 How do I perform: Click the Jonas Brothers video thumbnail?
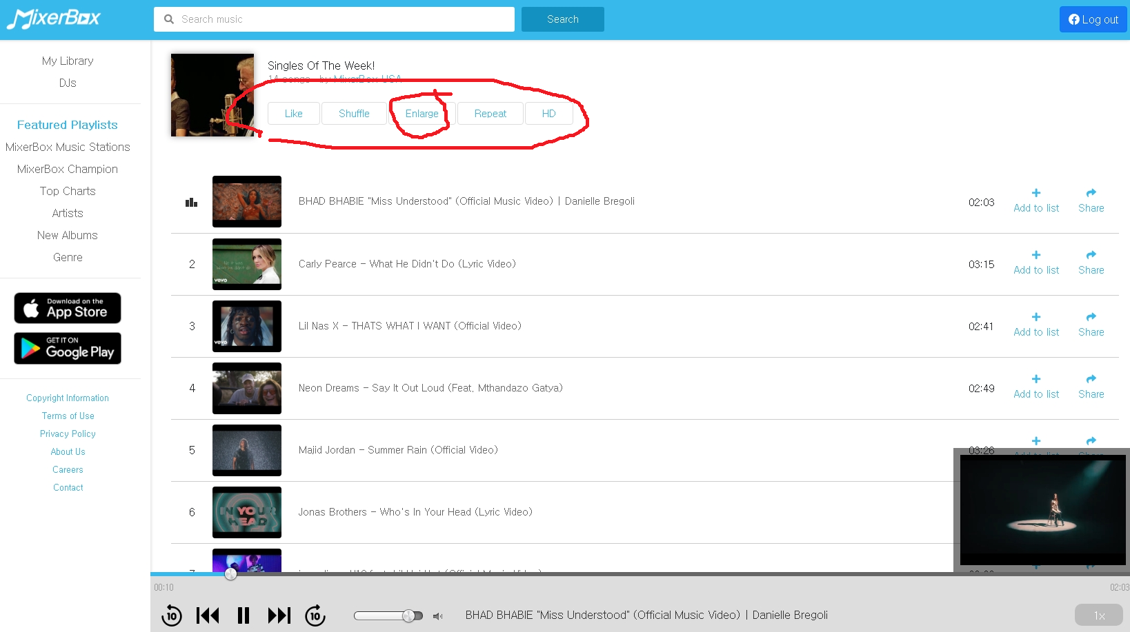coord(247,512)
